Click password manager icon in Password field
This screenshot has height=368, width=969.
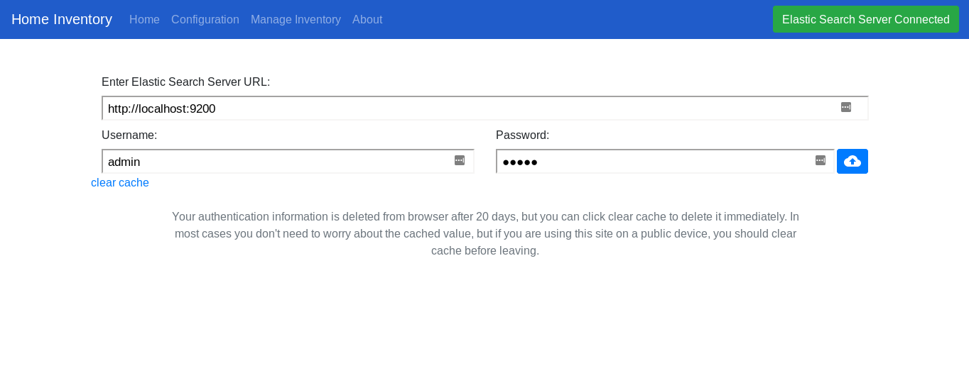coord(821,160)
